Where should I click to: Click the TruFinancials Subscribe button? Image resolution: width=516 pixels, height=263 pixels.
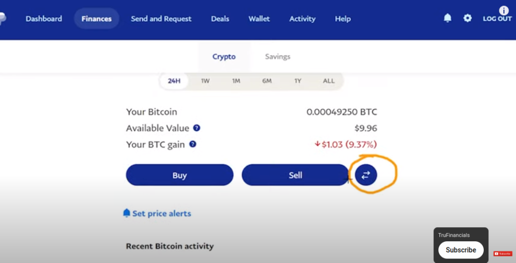tap(461, 250)
